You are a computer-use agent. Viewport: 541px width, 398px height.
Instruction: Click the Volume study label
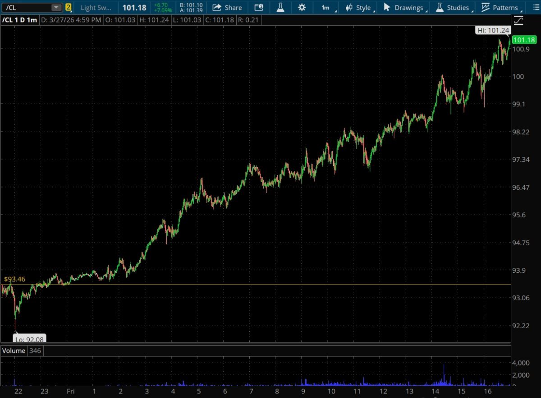14,350
